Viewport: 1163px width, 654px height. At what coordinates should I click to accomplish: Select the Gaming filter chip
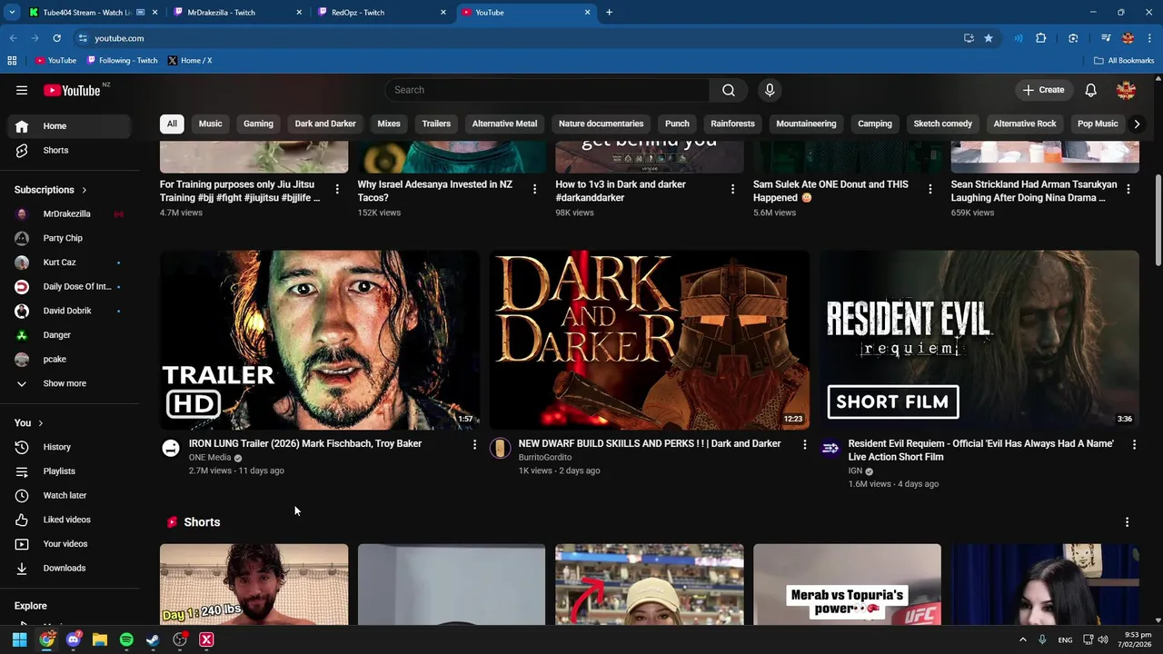pyautogui.click(x=258, y=124)
